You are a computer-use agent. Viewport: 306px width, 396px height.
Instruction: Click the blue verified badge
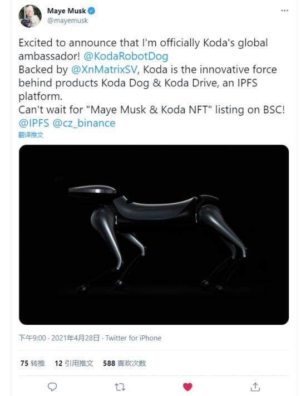tap(91, 11)
